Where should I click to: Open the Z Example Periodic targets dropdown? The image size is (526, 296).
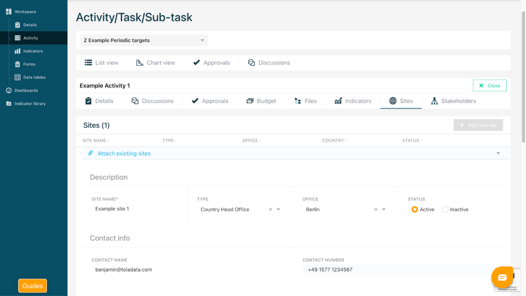tap(144, 40)
